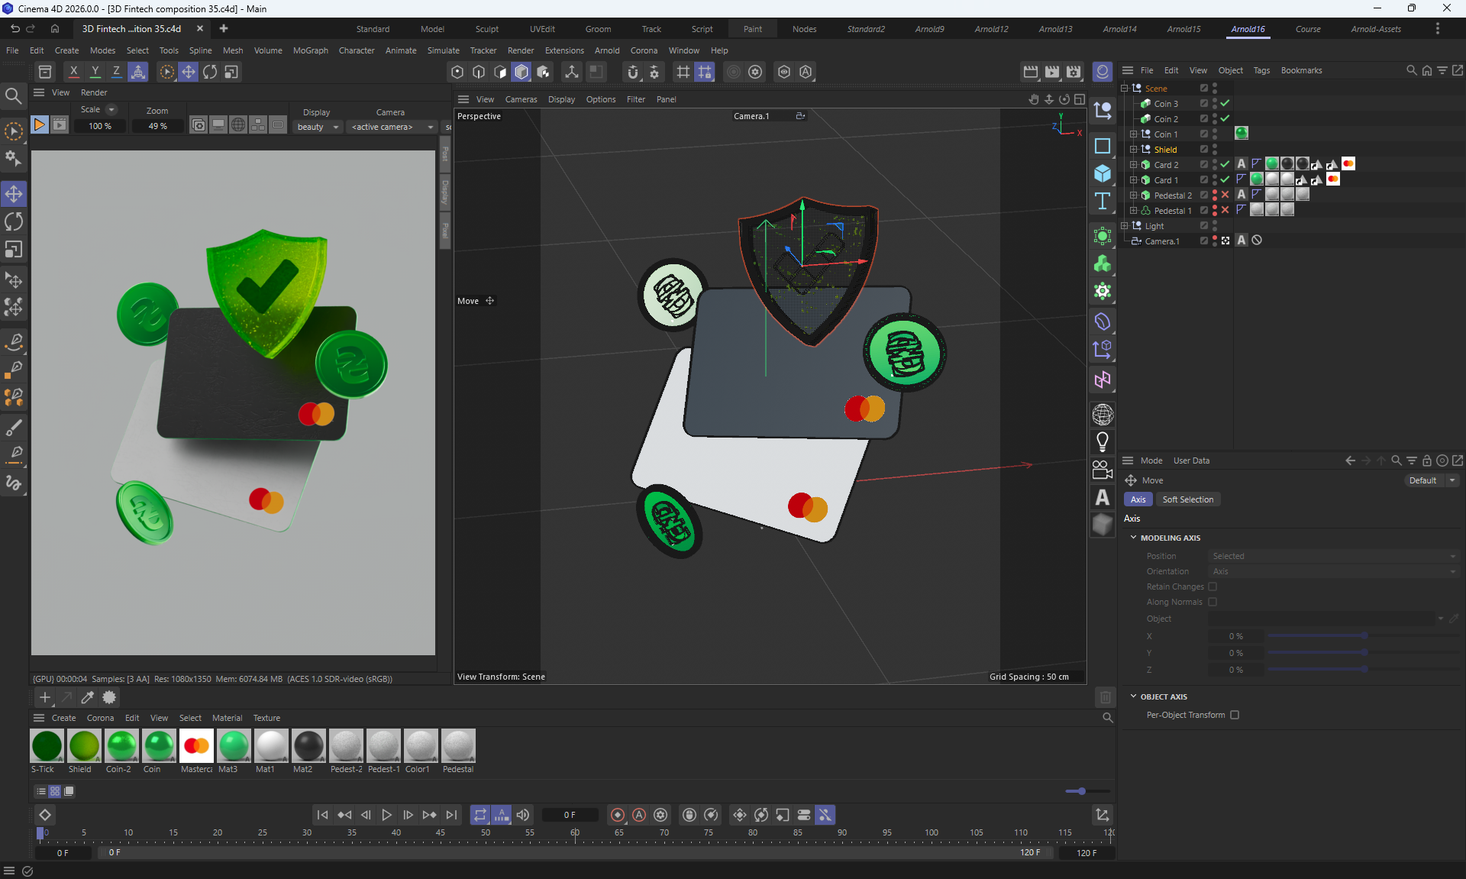1466x879 pixels.
Task: Click the Light bulb object icon
Action: (x=1102, y=441)
